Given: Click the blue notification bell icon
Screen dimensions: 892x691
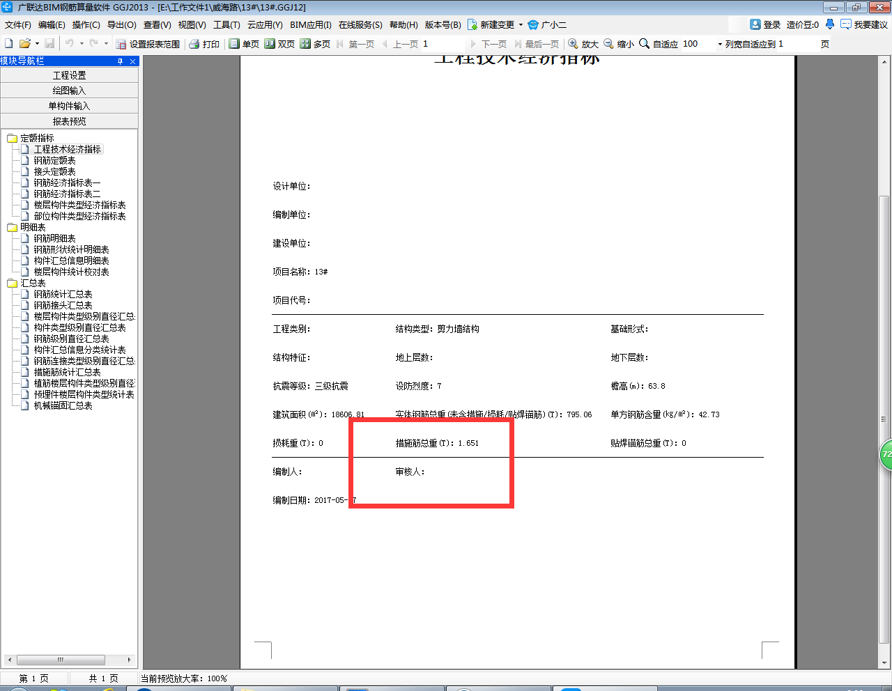Looking at the screenshot, I should 829,24.
